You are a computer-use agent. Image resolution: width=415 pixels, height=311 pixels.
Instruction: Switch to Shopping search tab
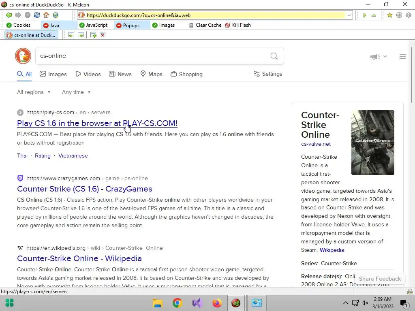pos(186,74)
